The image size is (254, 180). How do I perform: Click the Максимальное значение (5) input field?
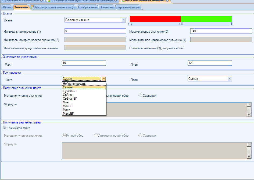(x=221, y=31)
